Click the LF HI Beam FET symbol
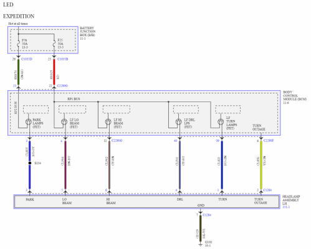Screen dimensions: 311x249 coord(108,122)
